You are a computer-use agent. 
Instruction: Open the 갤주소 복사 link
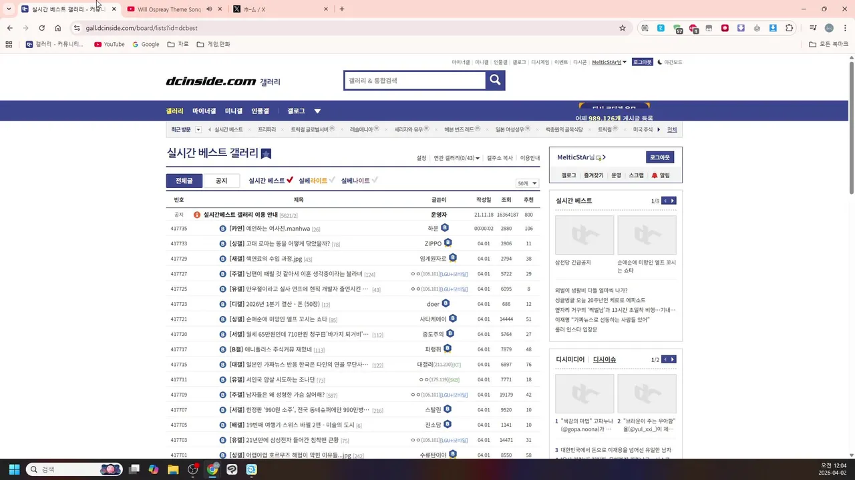[500, 158]
